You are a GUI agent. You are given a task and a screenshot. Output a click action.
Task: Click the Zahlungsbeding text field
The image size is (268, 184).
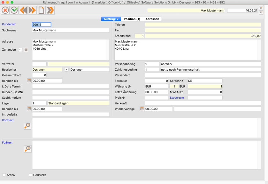pyautogui.click(x=211, y=69)
